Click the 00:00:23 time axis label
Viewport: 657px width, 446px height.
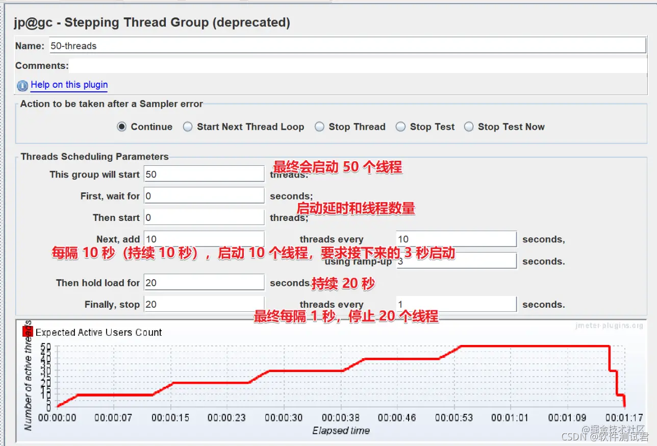point(227,417)
